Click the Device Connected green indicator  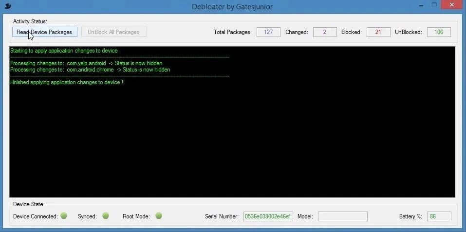click(x=64, y=215)
